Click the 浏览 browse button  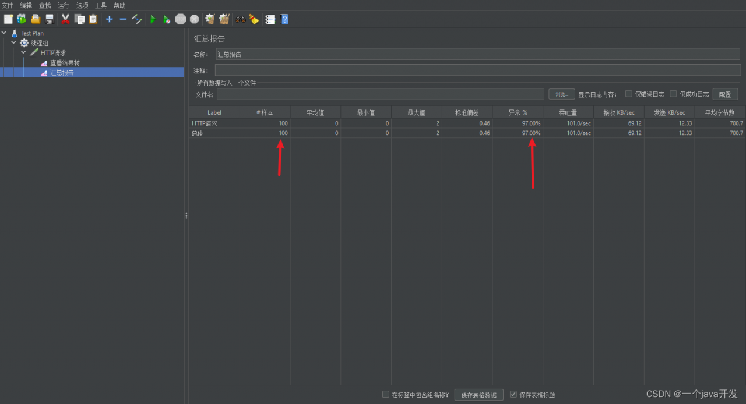[562, 94]
